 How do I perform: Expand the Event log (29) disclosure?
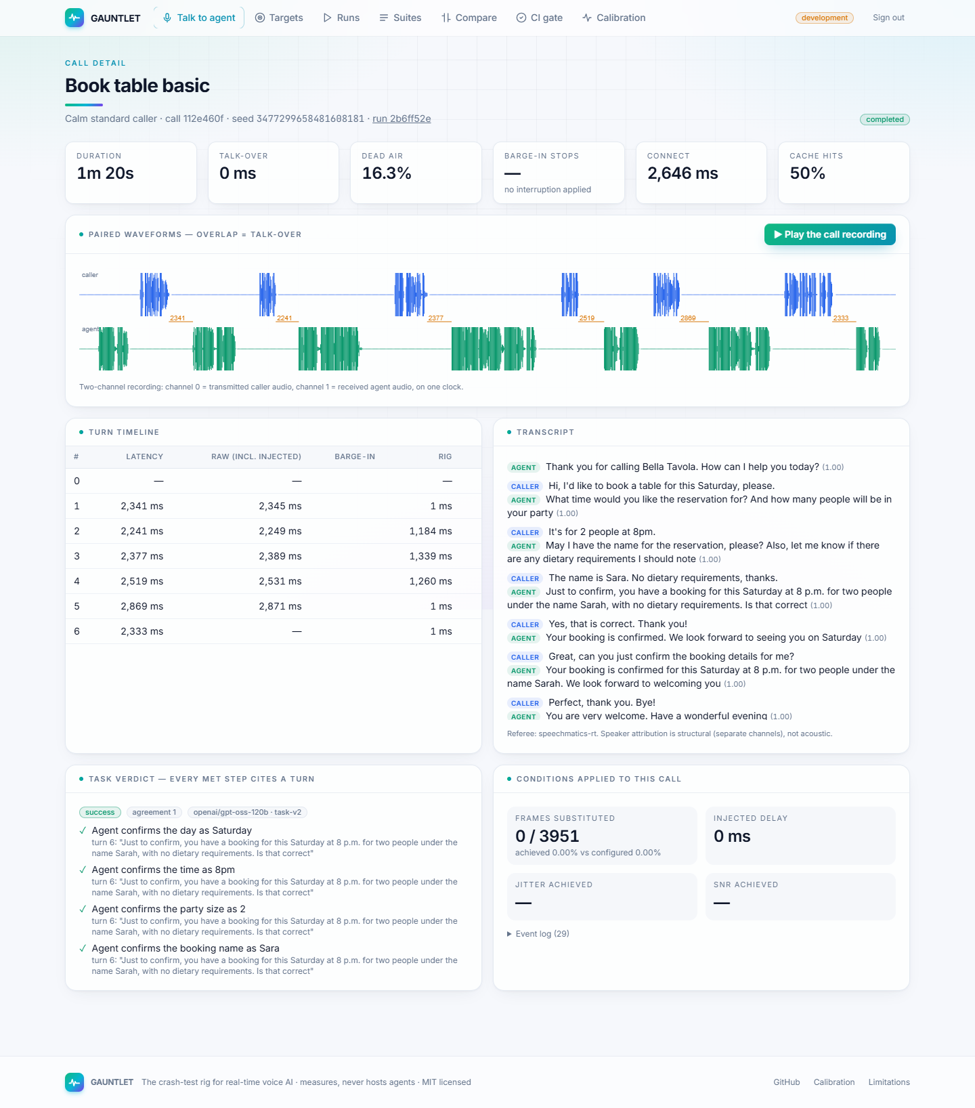tap(538, 934)
